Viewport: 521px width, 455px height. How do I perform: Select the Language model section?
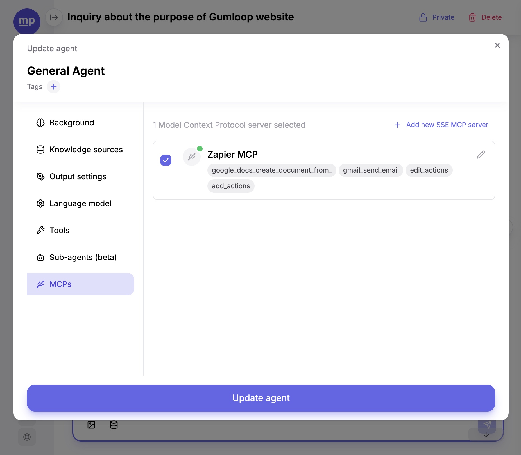point(80,203)
